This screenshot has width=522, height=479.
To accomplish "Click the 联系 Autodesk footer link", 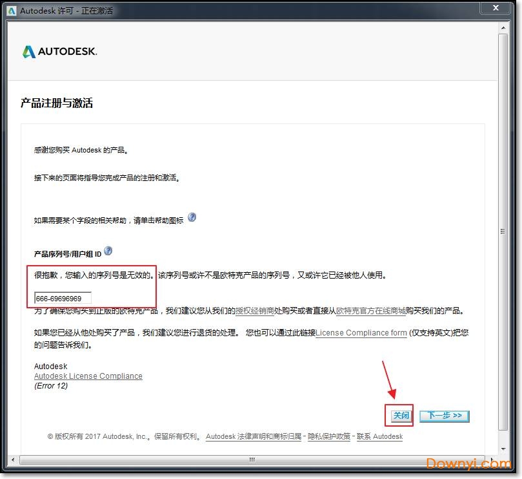I will click(380, 437).
